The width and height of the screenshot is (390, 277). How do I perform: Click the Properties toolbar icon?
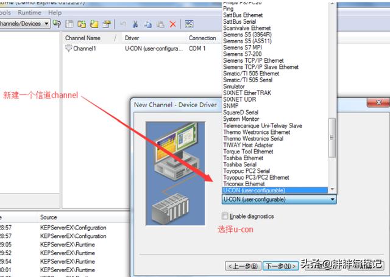click(107, 24)
